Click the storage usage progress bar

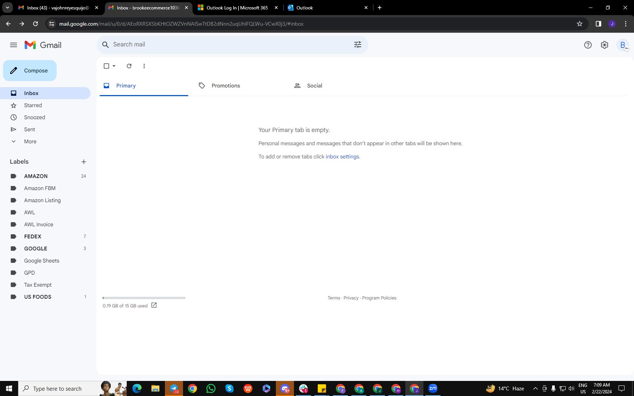[x=144, y=298]
